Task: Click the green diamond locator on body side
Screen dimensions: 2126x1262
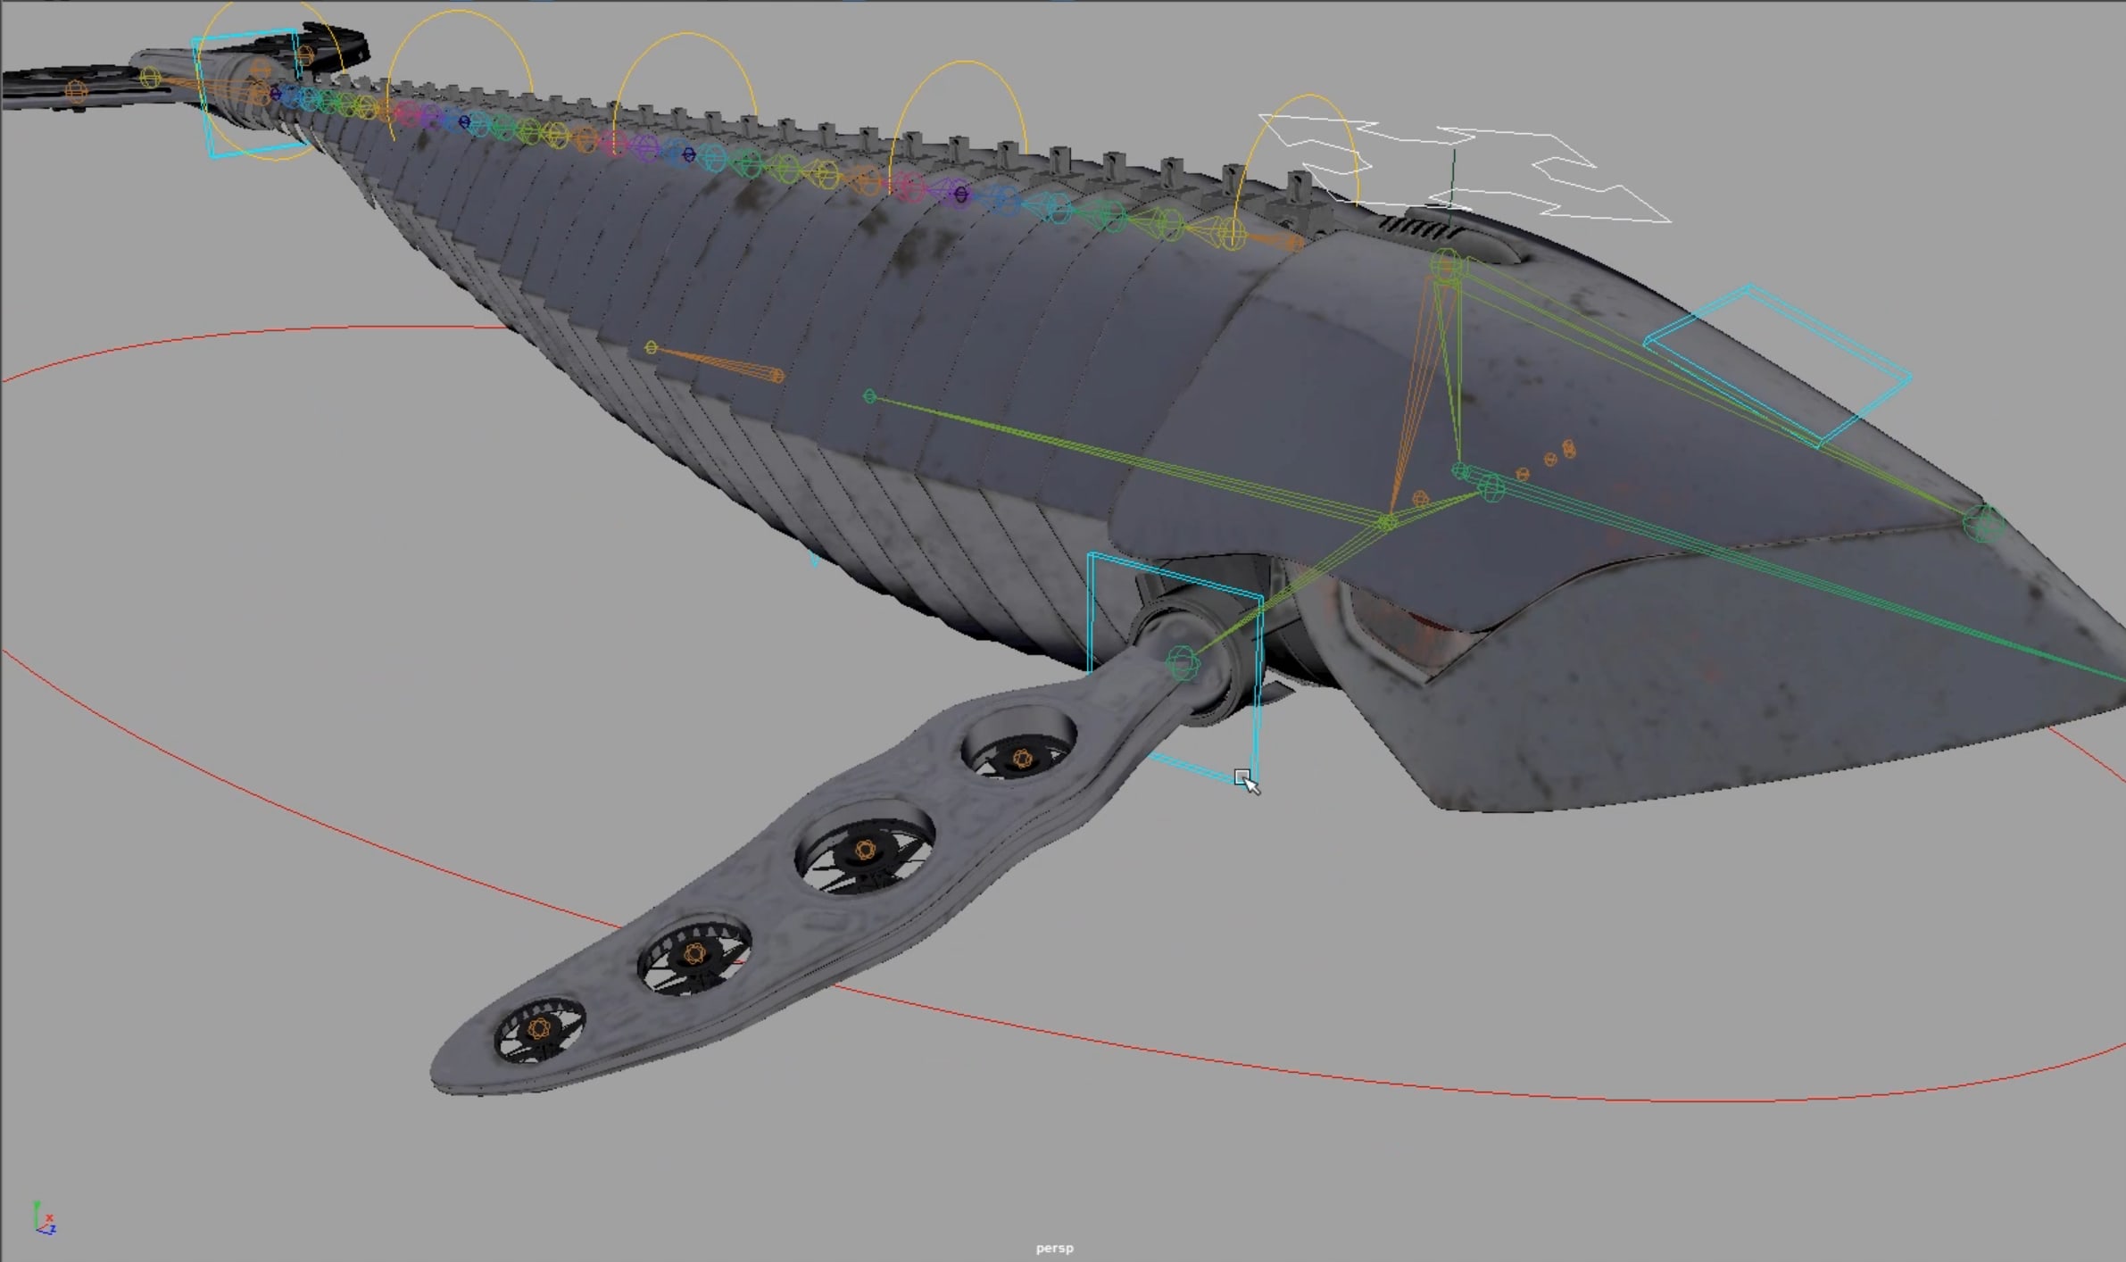Action: coord(870,396)
